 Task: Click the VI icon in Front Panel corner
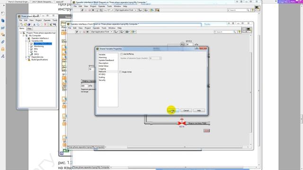250,30
